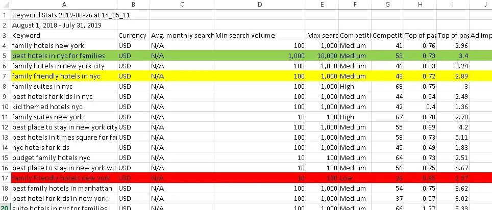Select cell 'family hotels in new york city'

click(x=64, y=66)
